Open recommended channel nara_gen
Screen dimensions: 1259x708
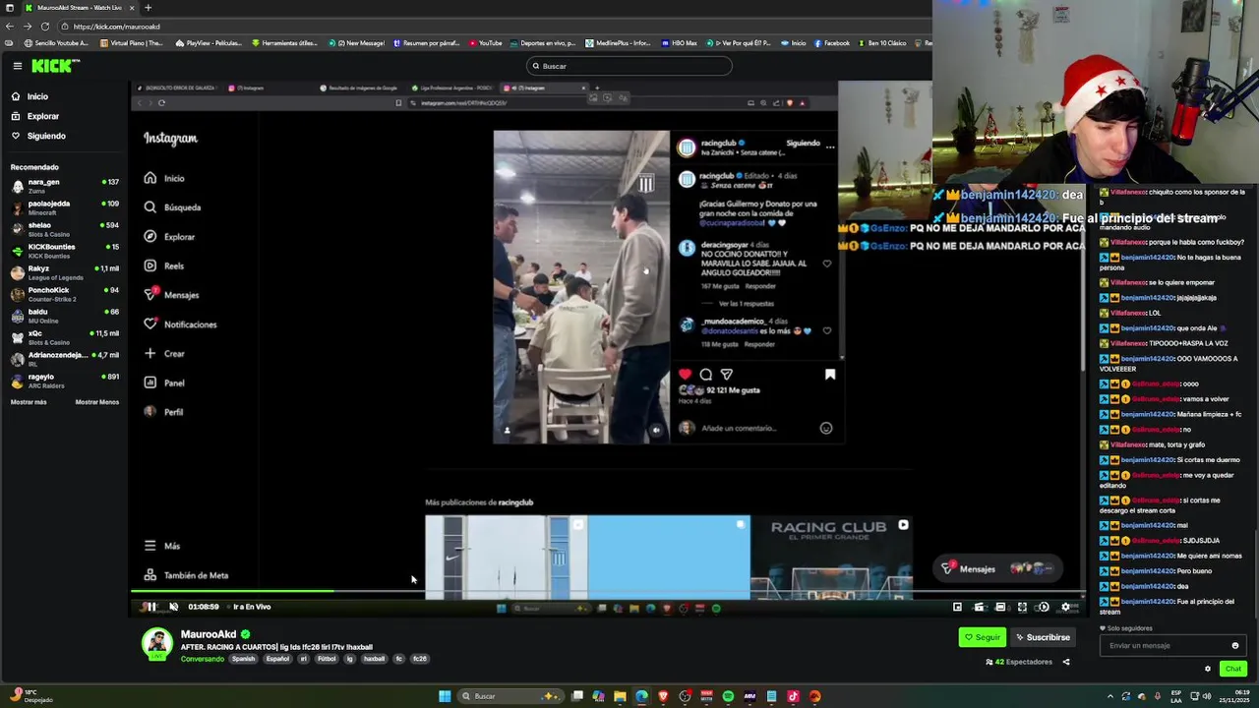coord(65,184)
